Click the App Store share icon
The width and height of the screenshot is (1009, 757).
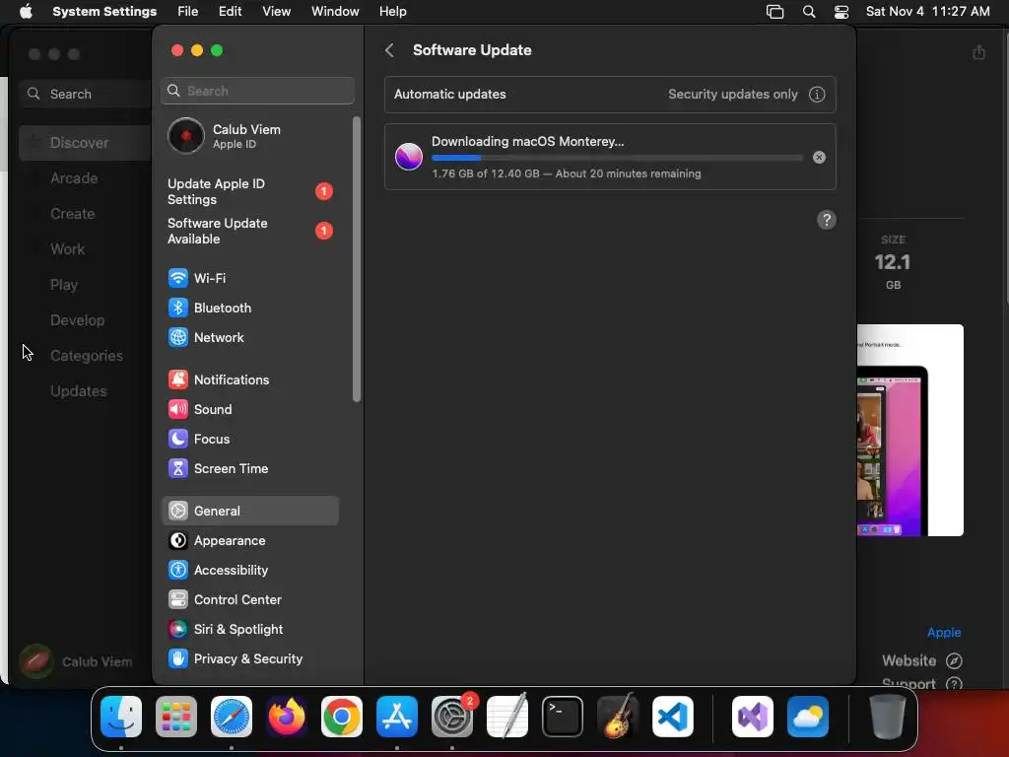pos(978,52)
